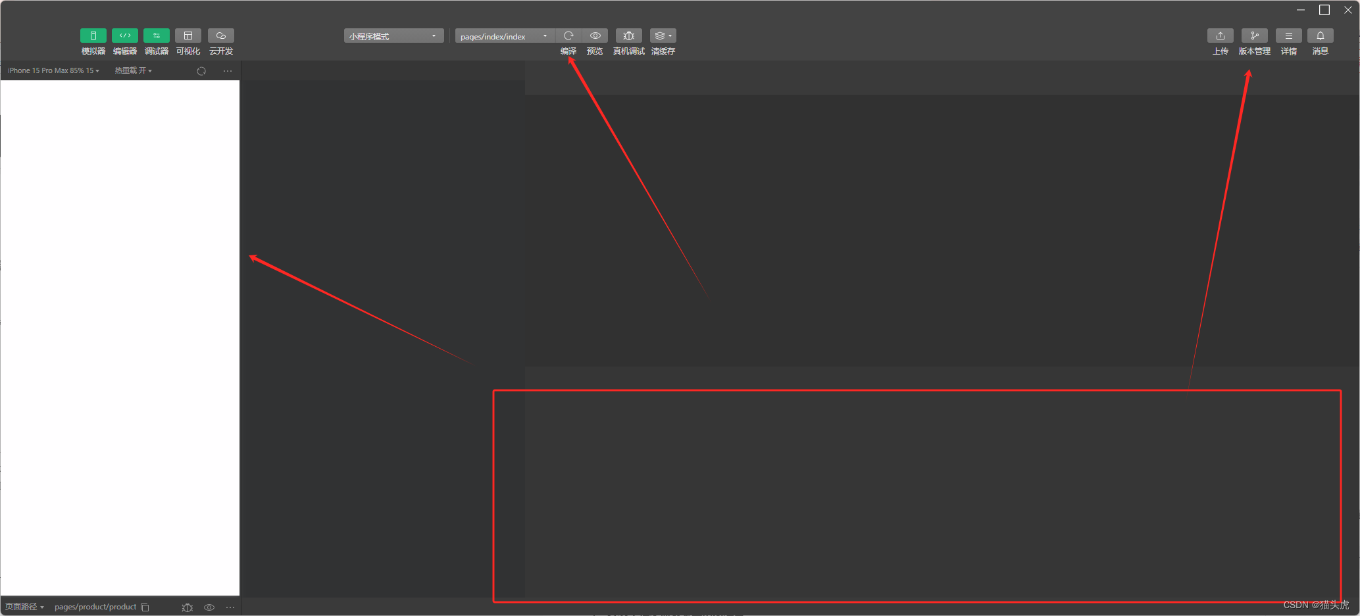Click the 版本管理 label text

coord(1255,51)
